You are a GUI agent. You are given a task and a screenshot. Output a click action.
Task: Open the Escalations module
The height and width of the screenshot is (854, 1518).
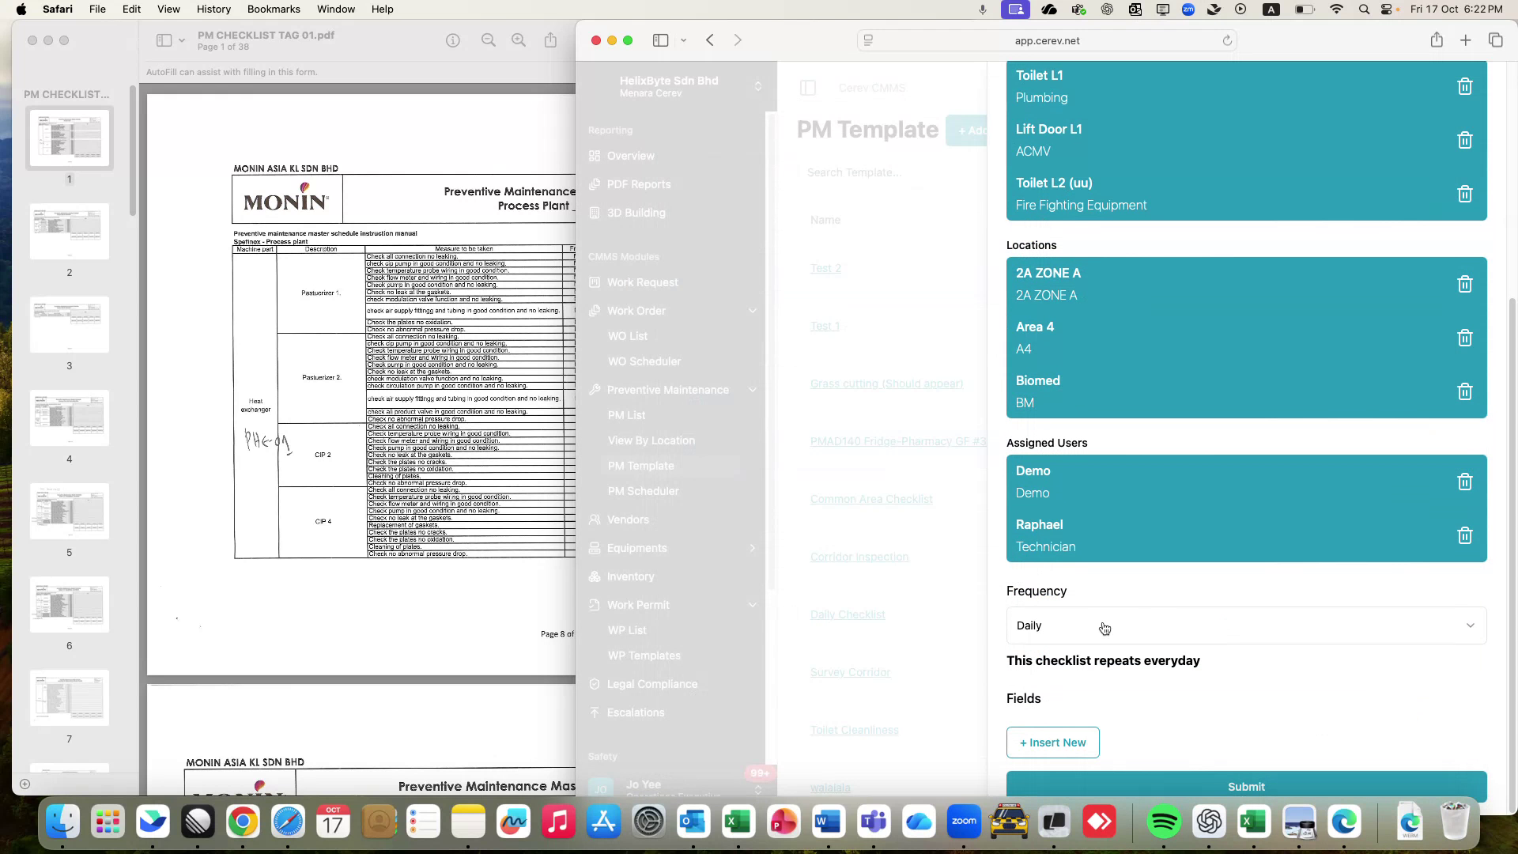635,712
